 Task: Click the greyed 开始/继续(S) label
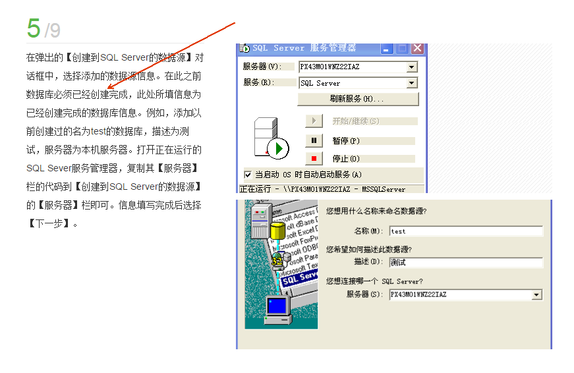[x=355, y=121]
